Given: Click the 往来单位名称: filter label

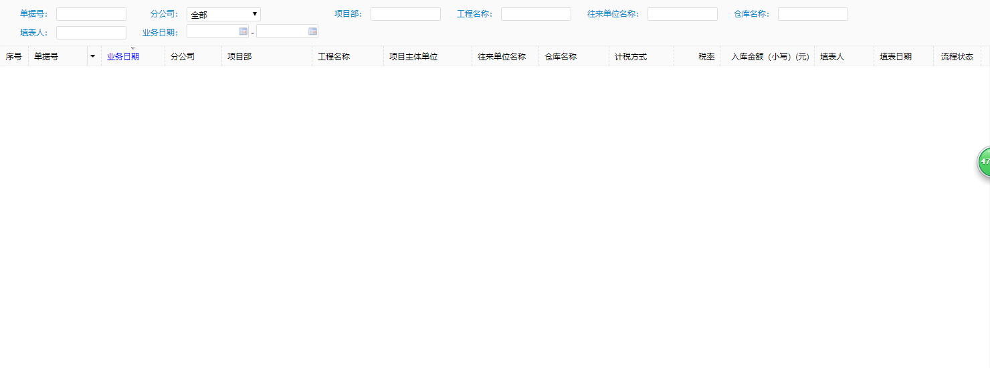Looking at the screenshot, I should 613,14.
